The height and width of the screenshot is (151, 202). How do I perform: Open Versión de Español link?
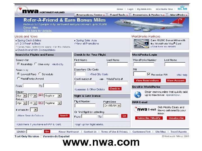pos(56,136)
